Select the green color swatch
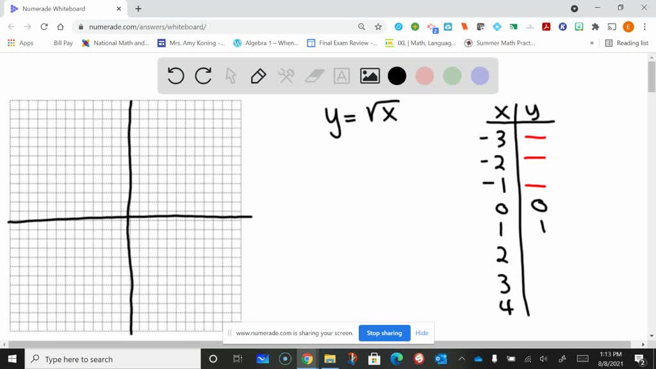656x369 pixels. pos(452,76)
